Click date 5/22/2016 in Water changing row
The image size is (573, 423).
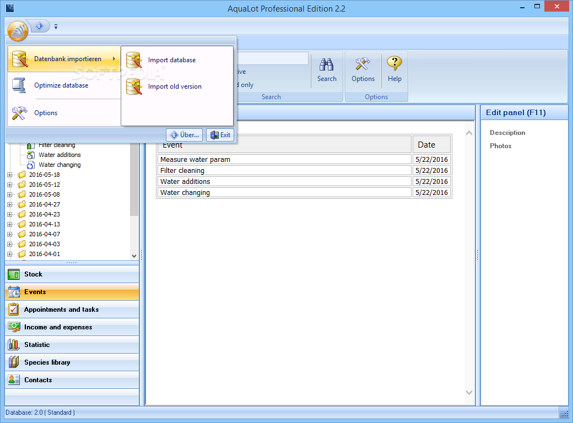coord(431,193)
